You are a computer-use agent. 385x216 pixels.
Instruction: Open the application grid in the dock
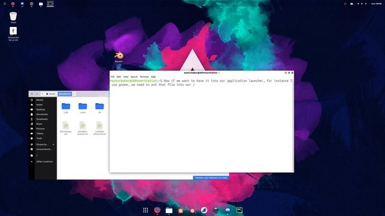pyautogui.click(x=146, y=210)
